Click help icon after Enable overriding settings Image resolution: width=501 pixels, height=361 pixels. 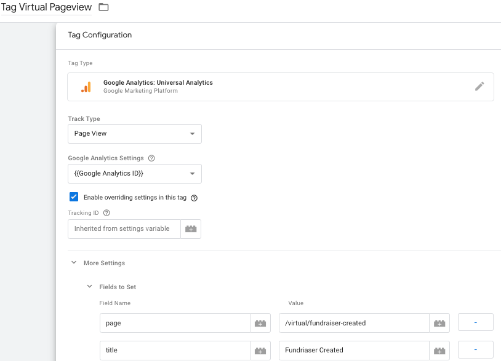coord(194,198)
